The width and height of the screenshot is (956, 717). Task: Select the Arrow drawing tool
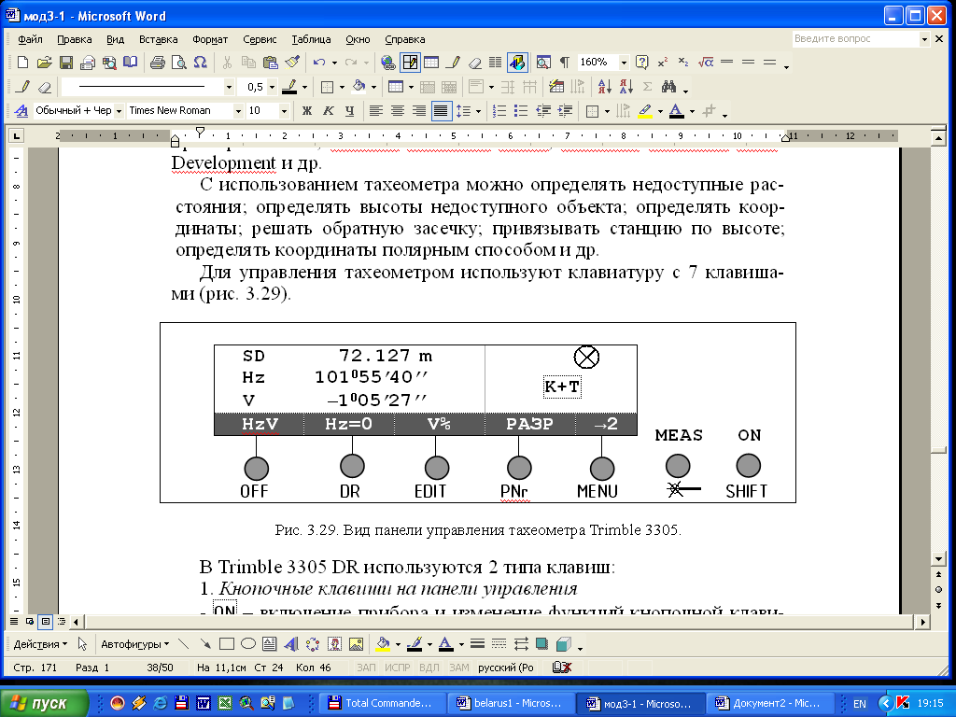point(205,644)
